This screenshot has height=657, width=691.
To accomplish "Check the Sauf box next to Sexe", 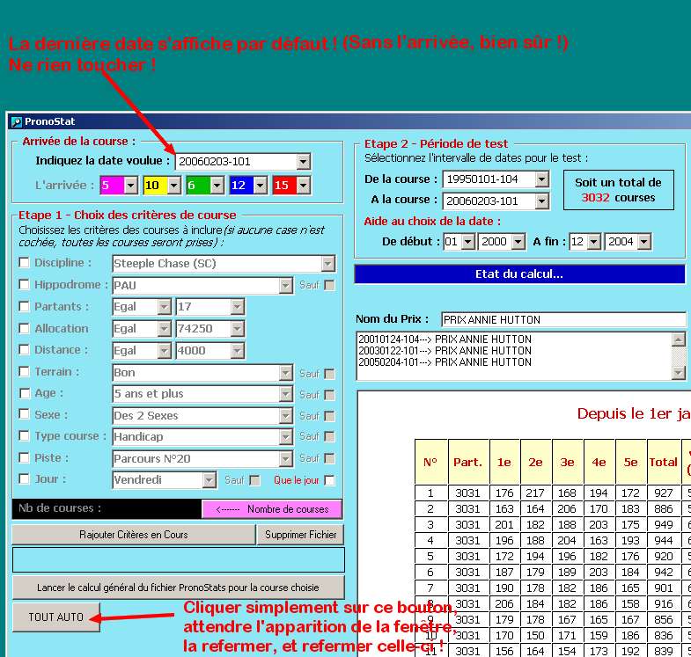I will (329, 416).
